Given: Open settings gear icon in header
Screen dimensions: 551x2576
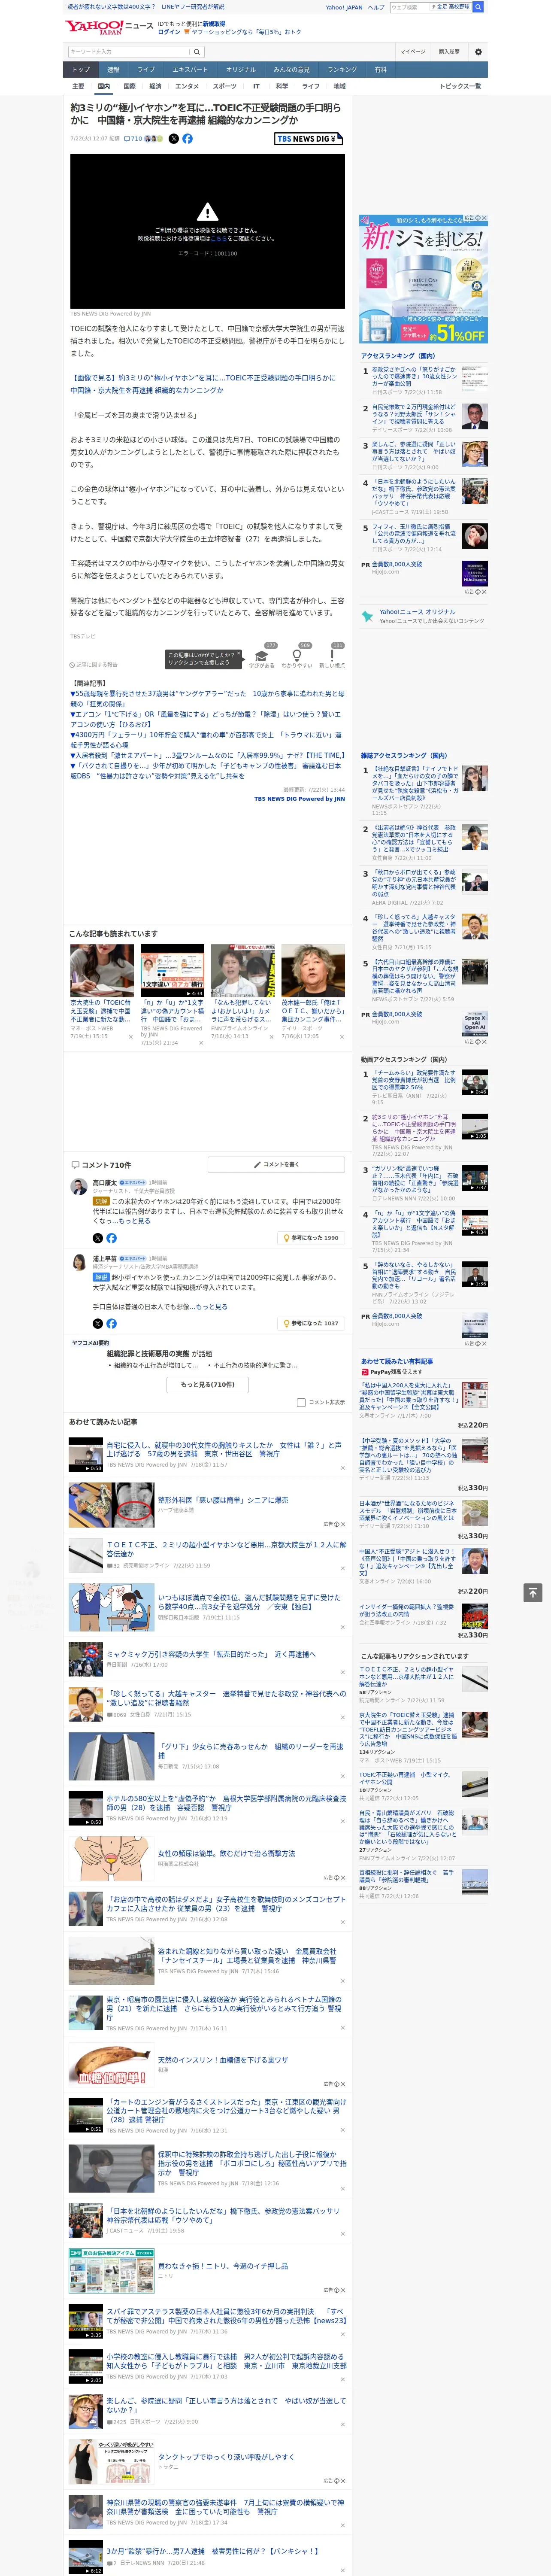Looking at the screenshot, I should tap(478, 51).
